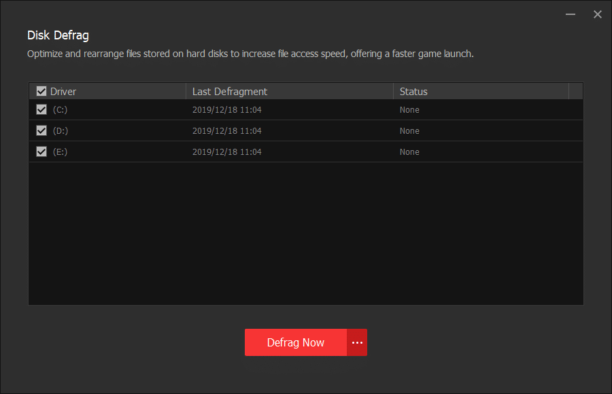Toggle the (E:) drive checkbox
The height and width of the screenshot is (394, 612).
tap(41, 151)
